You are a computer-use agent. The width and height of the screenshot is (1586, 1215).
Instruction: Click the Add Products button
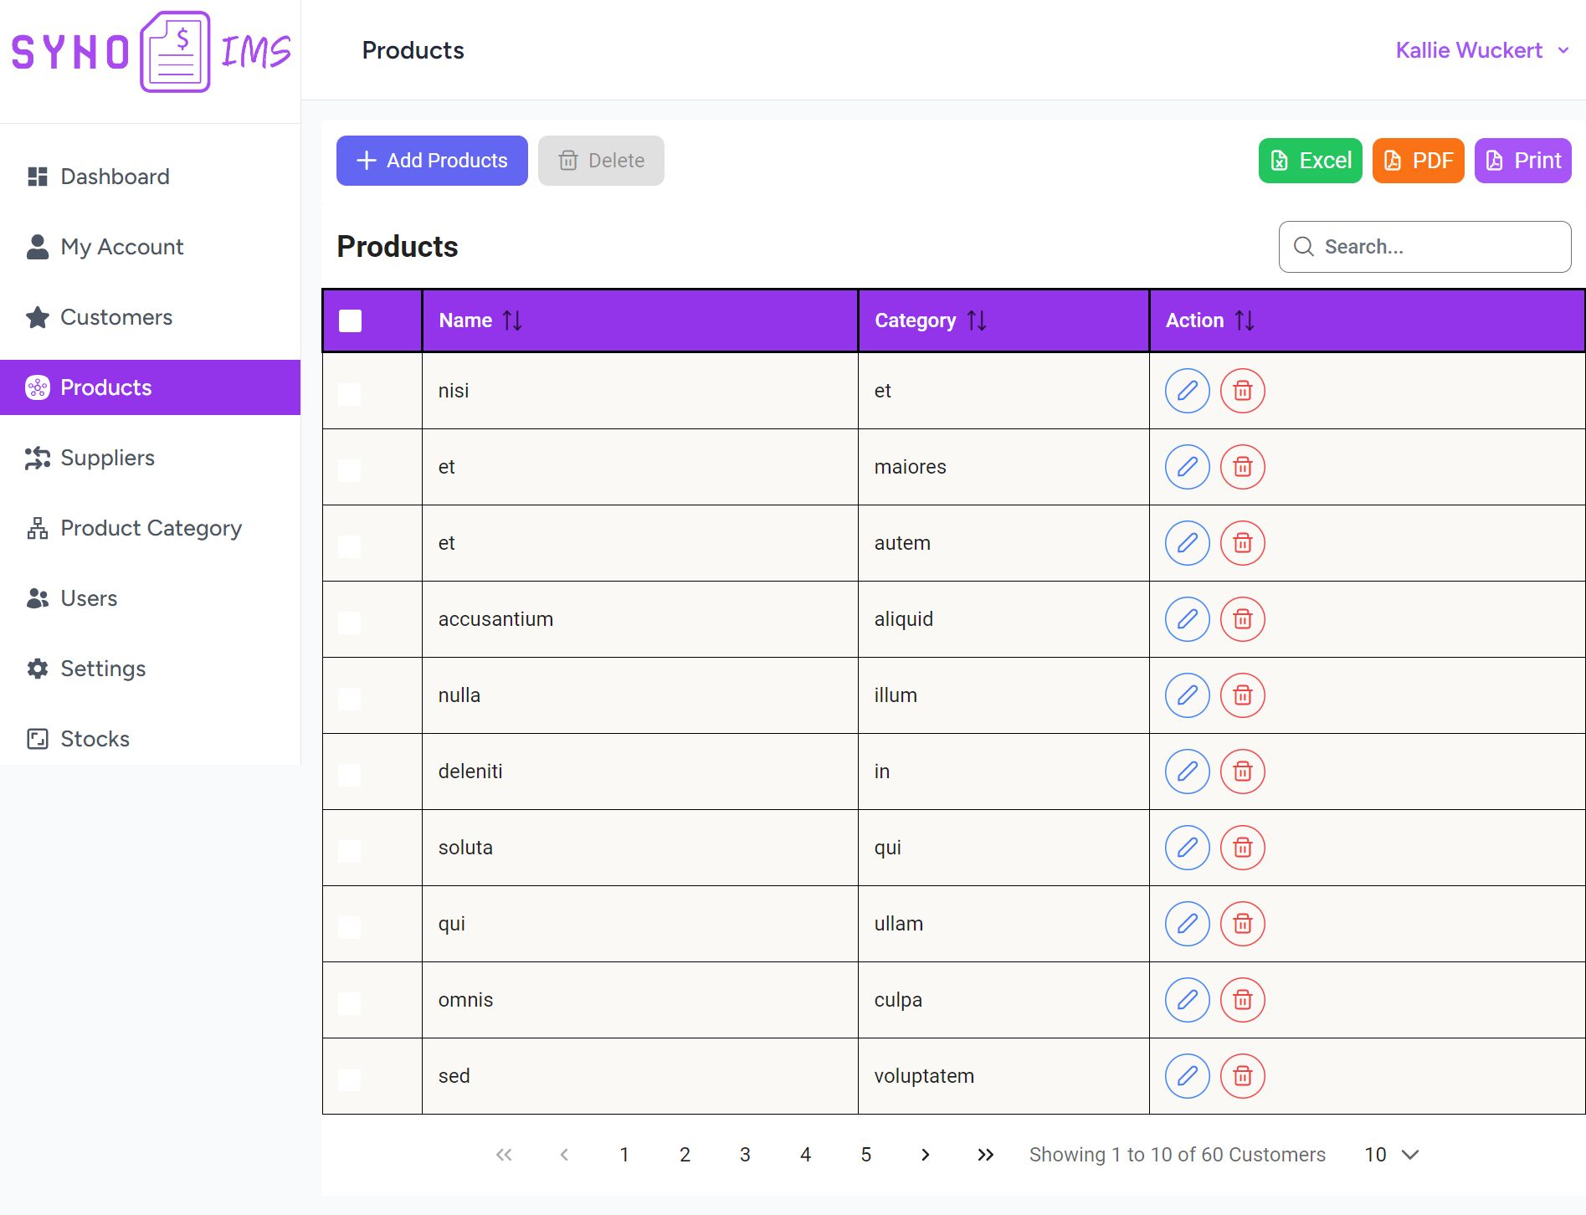[x=432, y=161]
